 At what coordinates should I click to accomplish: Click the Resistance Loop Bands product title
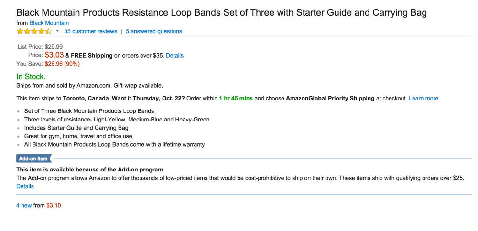[221, 13]
